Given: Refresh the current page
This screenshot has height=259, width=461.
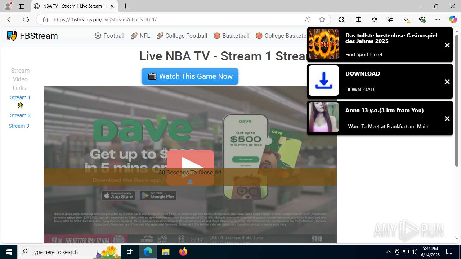Looking at the screenshot, I should [x=26, y=19].
